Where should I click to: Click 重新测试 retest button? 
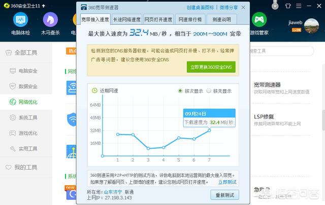point(224,195)
